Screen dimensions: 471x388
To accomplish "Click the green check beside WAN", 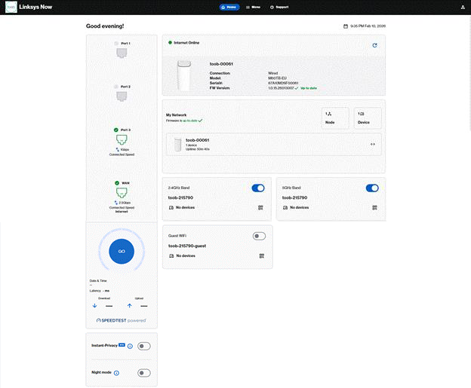I will (x=117, y=183).
